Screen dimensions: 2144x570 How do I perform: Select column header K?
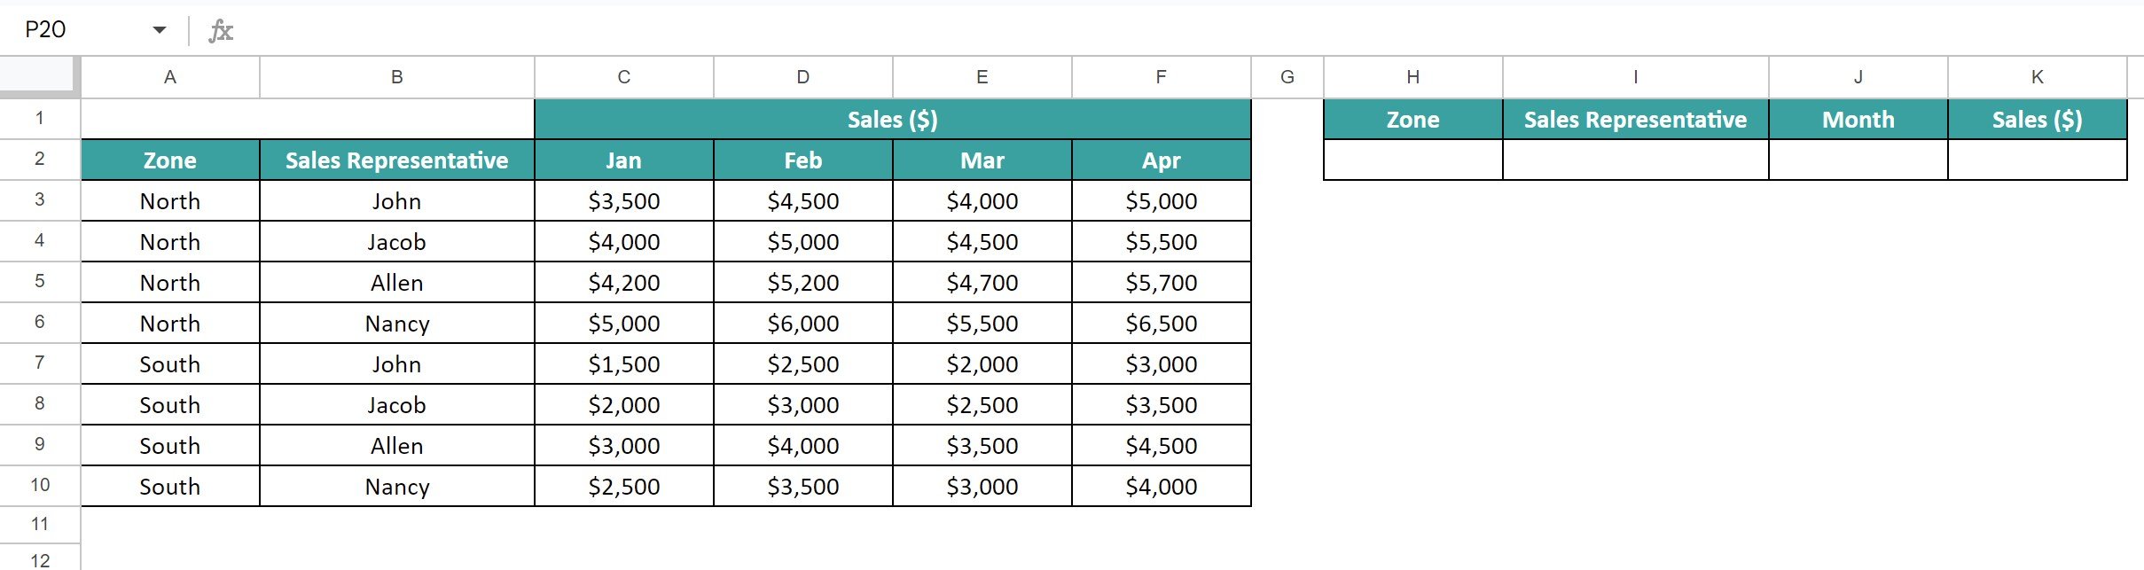tap(2037, 76)
